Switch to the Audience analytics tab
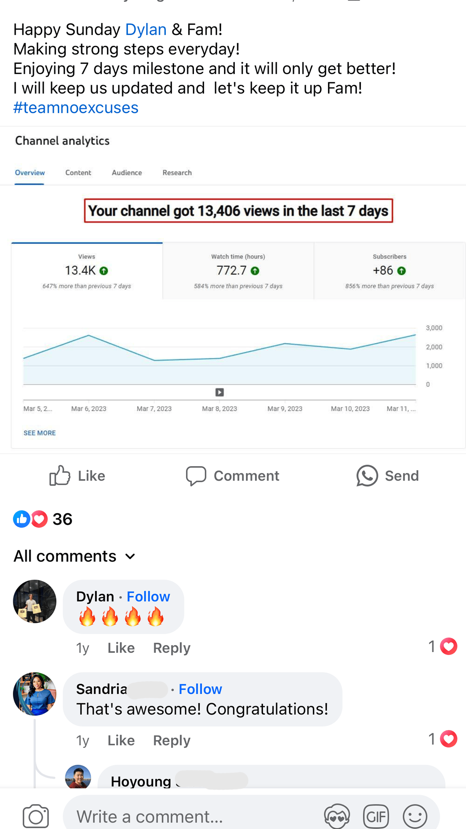466x829 pixels. 127,173
